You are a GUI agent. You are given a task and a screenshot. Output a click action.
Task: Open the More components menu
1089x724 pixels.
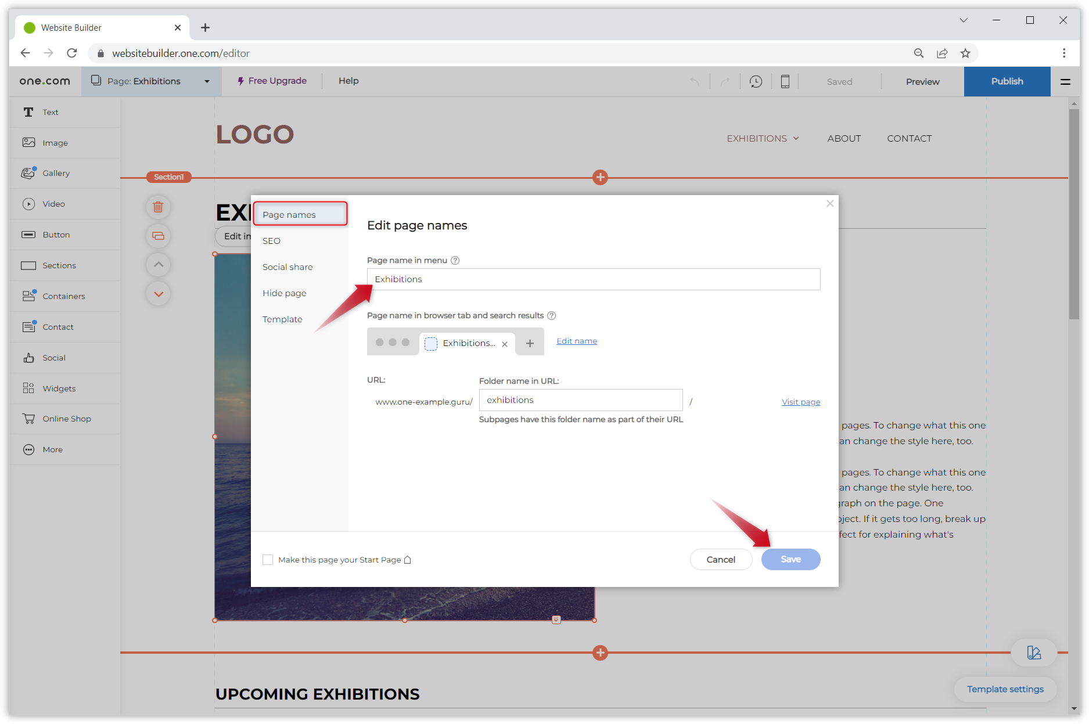pos(64,449)
